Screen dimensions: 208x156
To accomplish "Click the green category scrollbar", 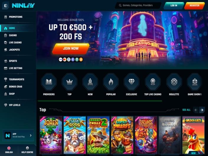I will [x=100, y=101].
